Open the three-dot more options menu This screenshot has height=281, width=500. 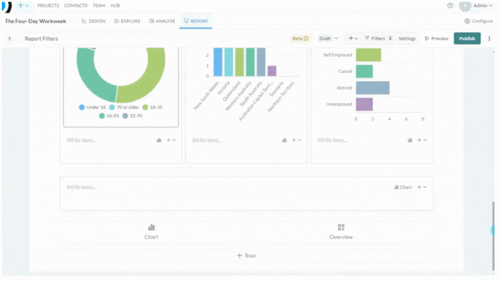[489, 39]
